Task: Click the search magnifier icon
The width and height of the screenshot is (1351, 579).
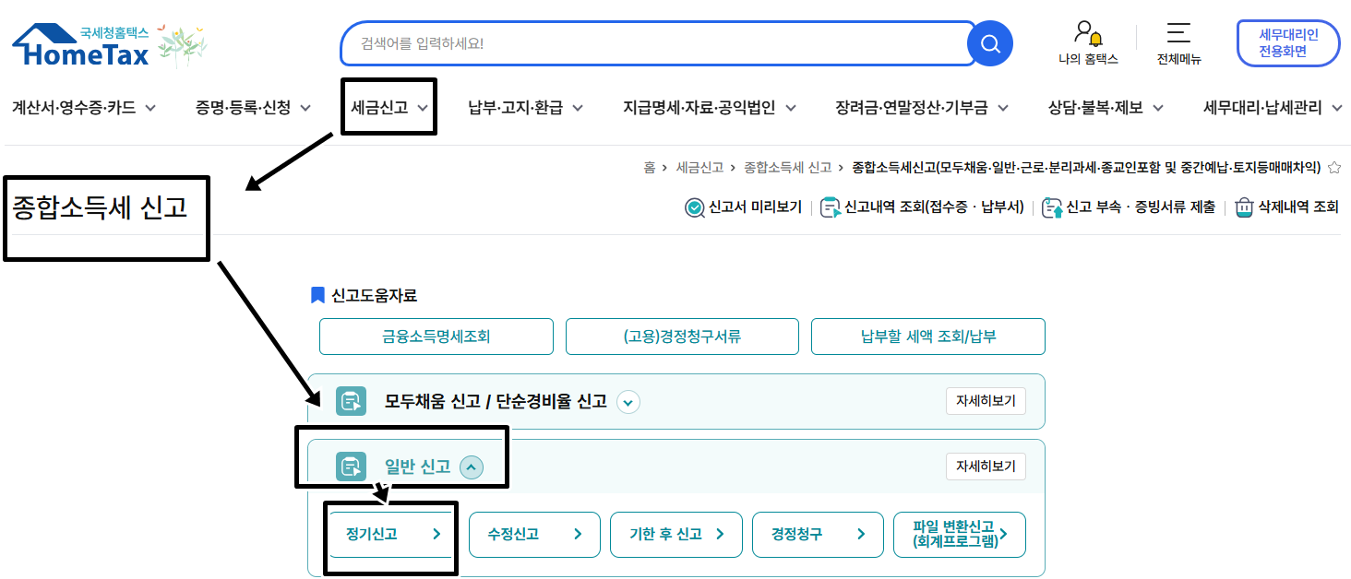Action: [990, 42]
